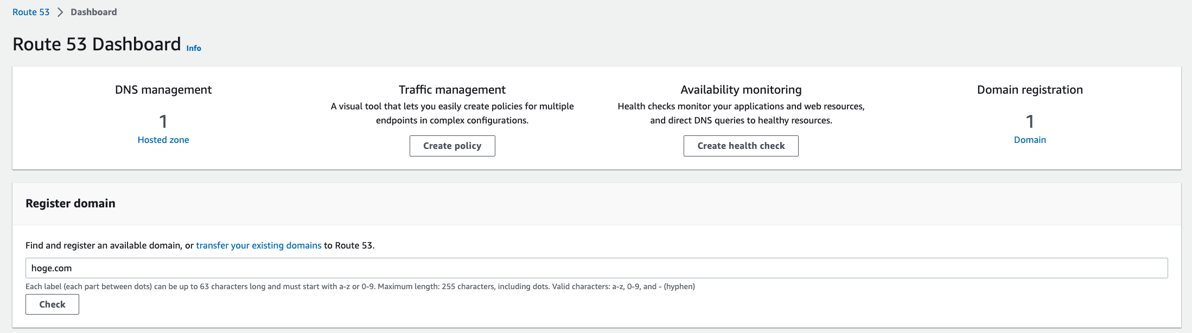
Task: Open the Domain link under Domain registration
Action: pos(1030,140)
